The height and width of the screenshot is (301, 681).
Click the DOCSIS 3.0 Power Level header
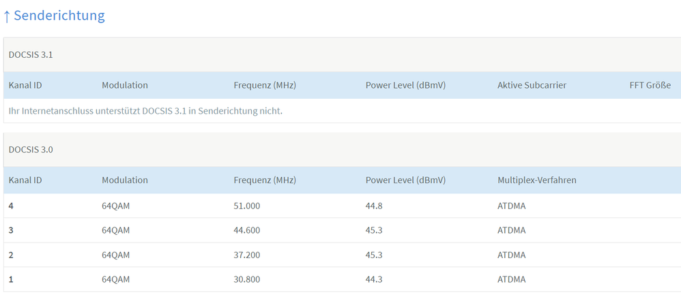(x=405, y=180)
